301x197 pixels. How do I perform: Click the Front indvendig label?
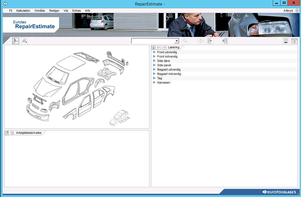(167, 56)
